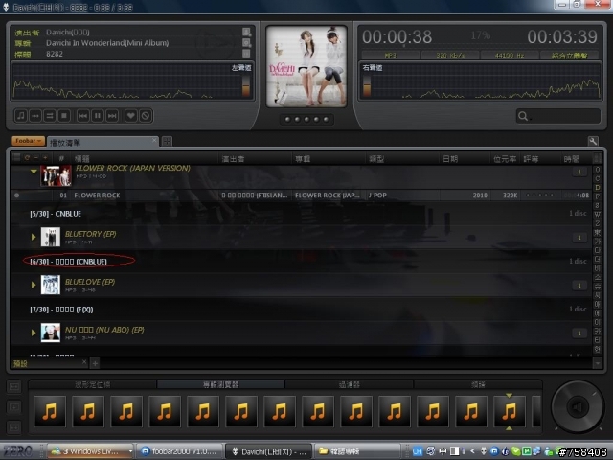Skip to the next track
Screen dimensions: 613x460
click(x=112, y=116)
